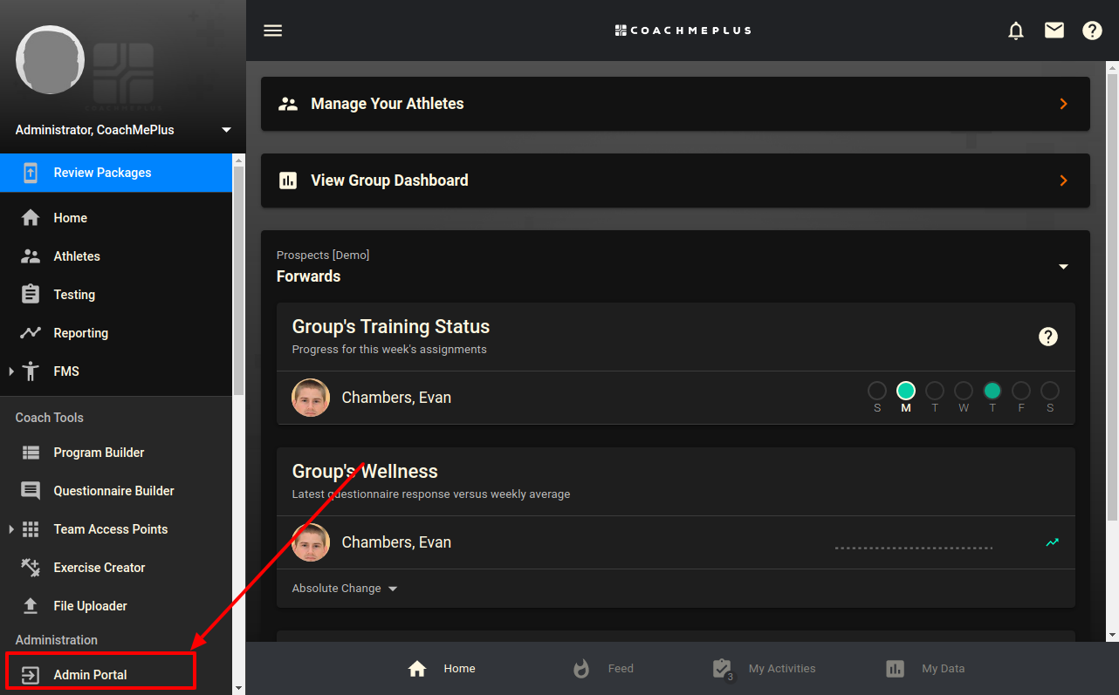Viewport: 1119px width, 695px height.
Task: Select the filled Thursday circle
Action: [x=992, y=391]
